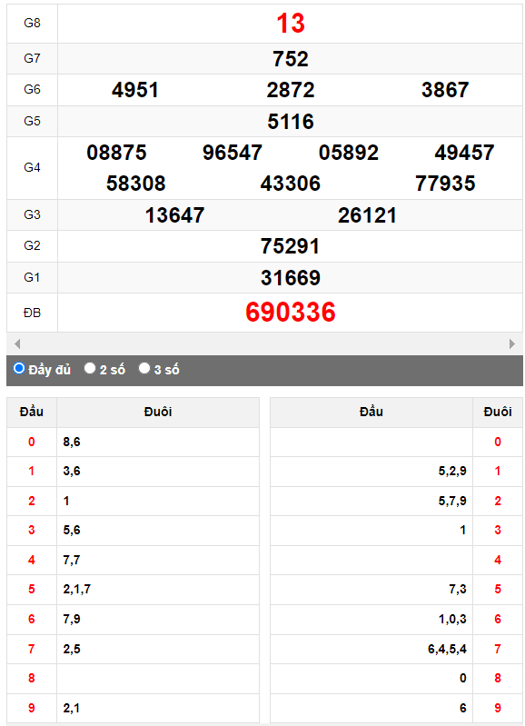Click the G5 number 5116
525x726 pixels.
pyautogui.click(x=291, y=122)
